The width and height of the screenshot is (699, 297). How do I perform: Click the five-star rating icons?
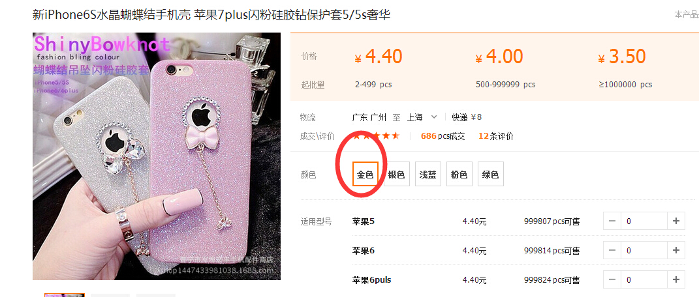[376, 135]
